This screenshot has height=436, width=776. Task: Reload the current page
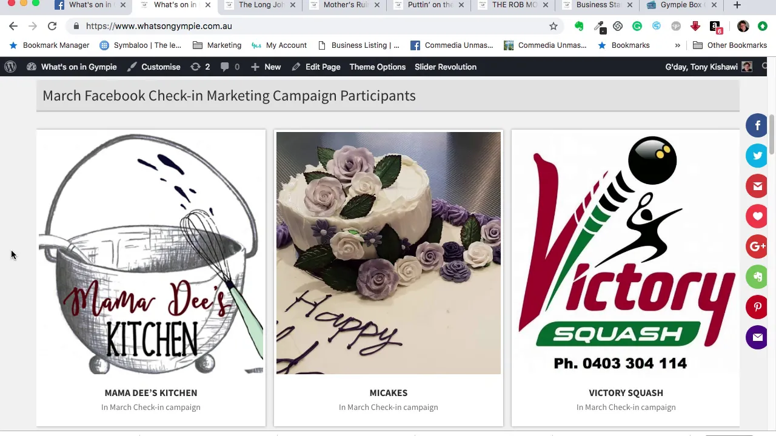tap(52, 26)
